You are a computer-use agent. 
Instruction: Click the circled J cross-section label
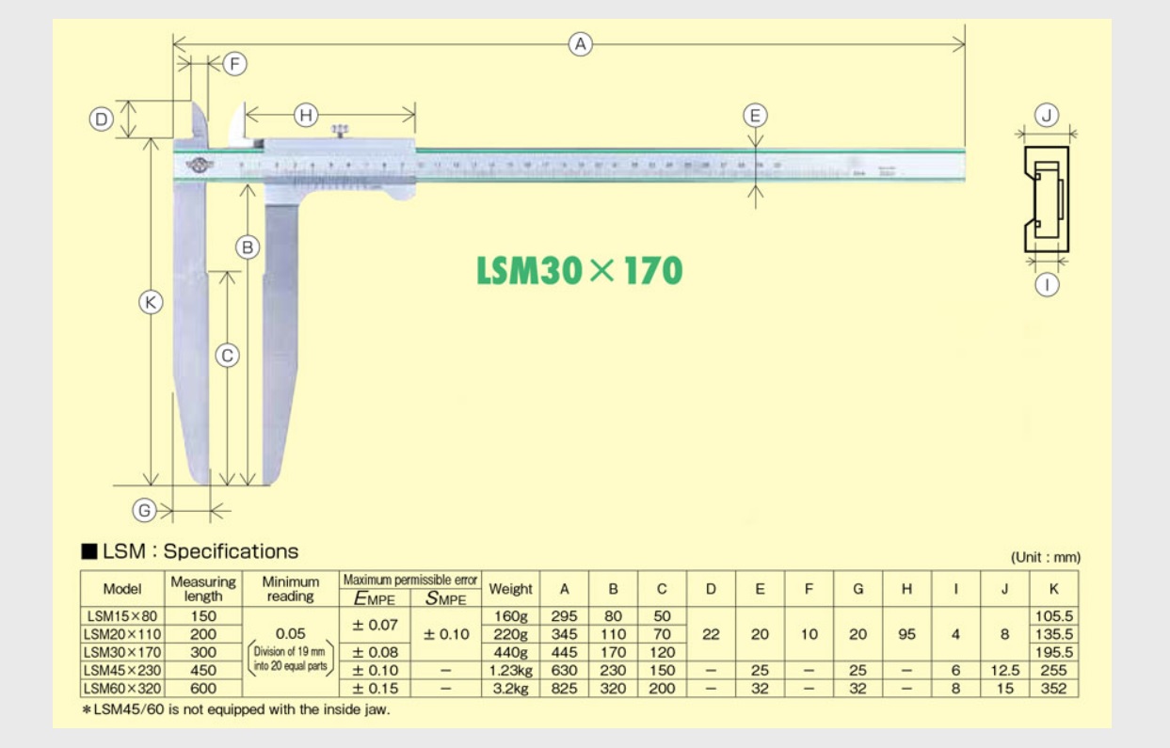tap(1047, 116)
